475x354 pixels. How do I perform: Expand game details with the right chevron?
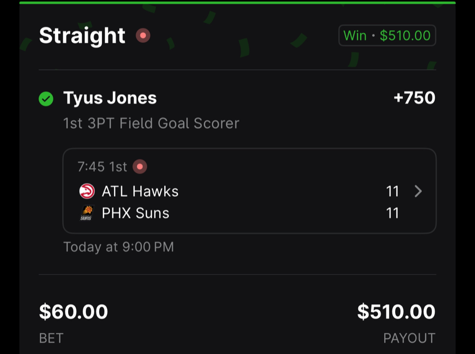tap(418, 191)
